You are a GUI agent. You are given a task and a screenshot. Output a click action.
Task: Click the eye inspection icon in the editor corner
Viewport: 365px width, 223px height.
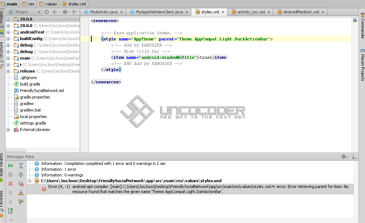(355, 20)
